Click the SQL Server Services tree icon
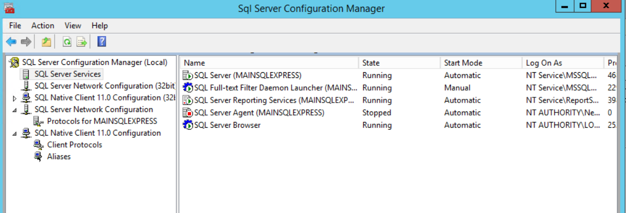626x213 pixels. 26,74
